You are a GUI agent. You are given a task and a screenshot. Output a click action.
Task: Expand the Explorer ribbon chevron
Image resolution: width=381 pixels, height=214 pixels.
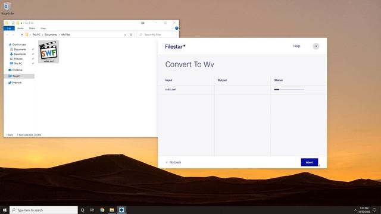pos(172,28)
